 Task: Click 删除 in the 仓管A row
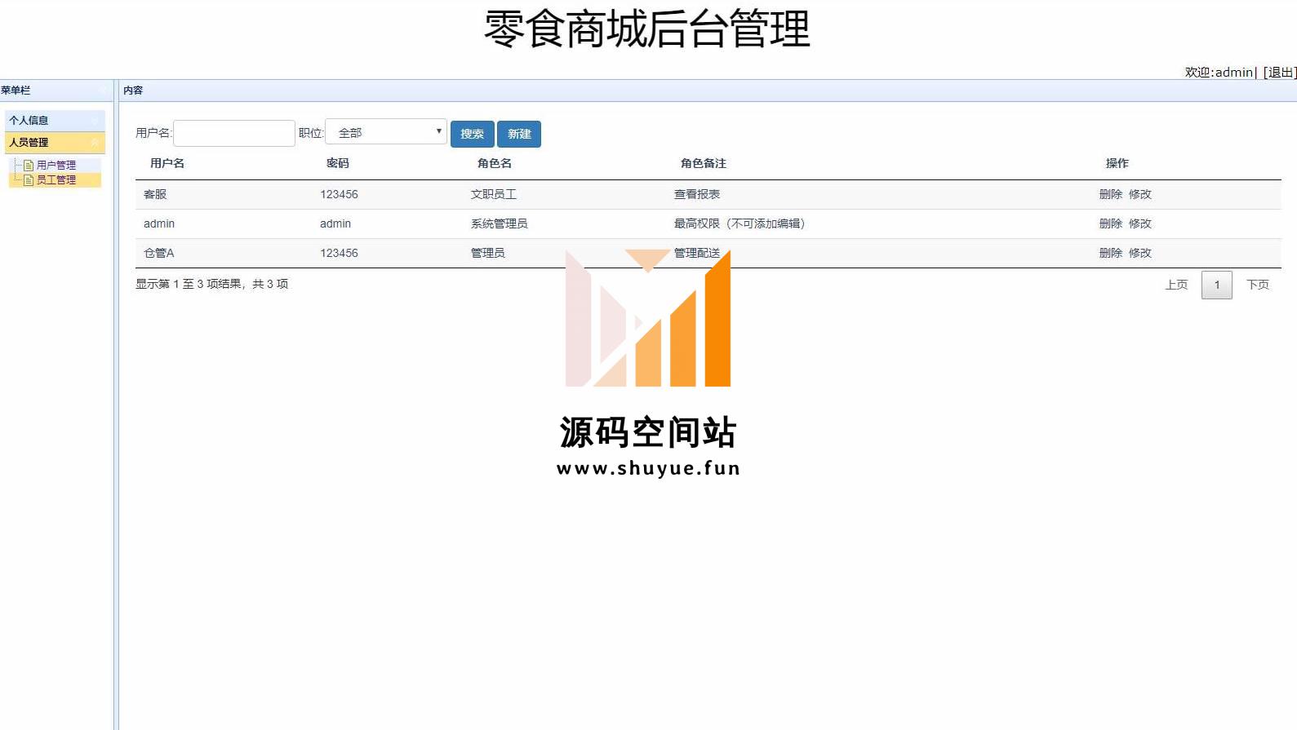click(1110, 253)
